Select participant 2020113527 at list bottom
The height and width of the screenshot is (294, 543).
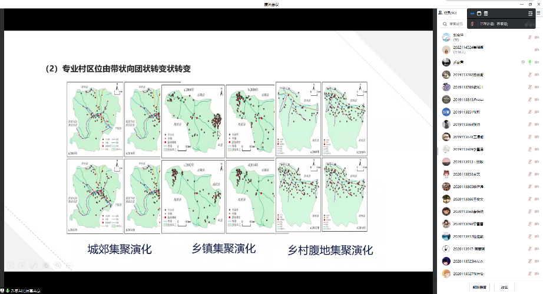(x=468, y=273)
